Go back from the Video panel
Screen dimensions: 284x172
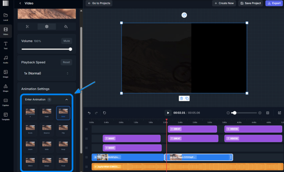(20, 3)
